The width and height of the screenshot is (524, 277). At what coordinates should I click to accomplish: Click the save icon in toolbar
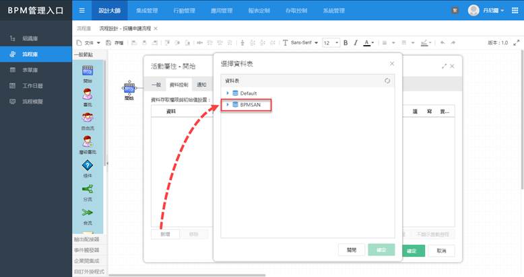coord(108,43)
